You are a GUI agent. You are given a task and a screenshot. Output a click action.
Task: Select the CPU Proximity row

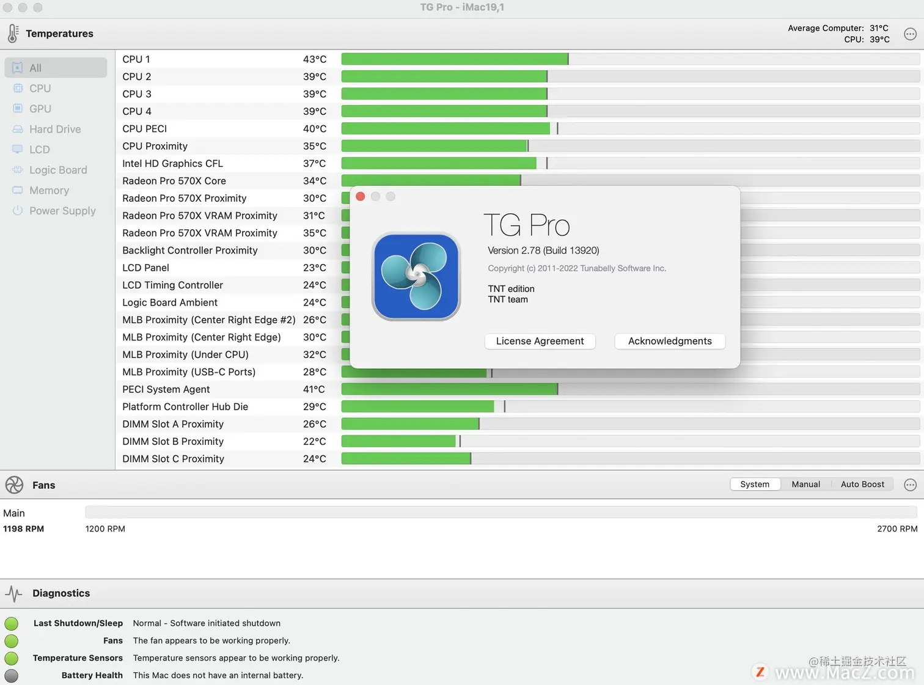click(x=519, y=146)
